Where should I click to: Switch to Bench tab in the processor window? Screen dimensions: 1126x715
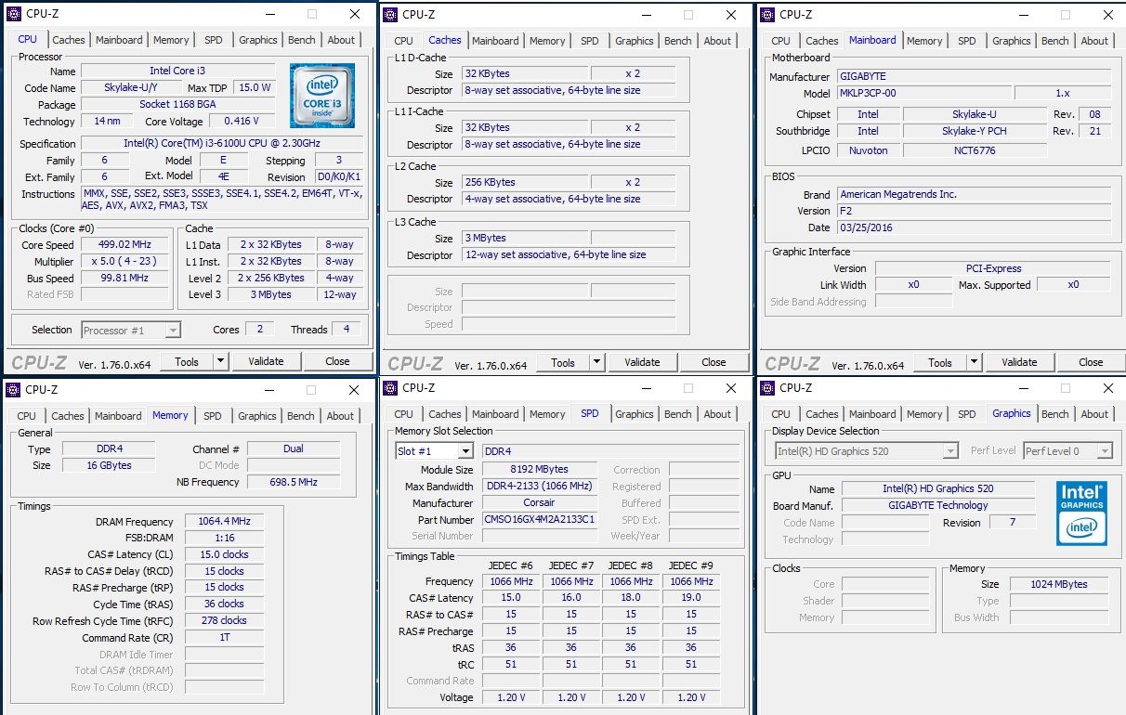click(x=301, y=40)
